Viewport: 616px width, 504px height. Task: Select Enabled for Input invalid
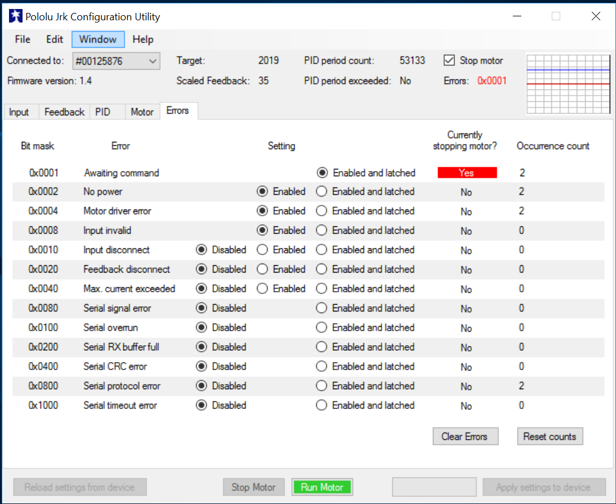click(x=281, y=230)
